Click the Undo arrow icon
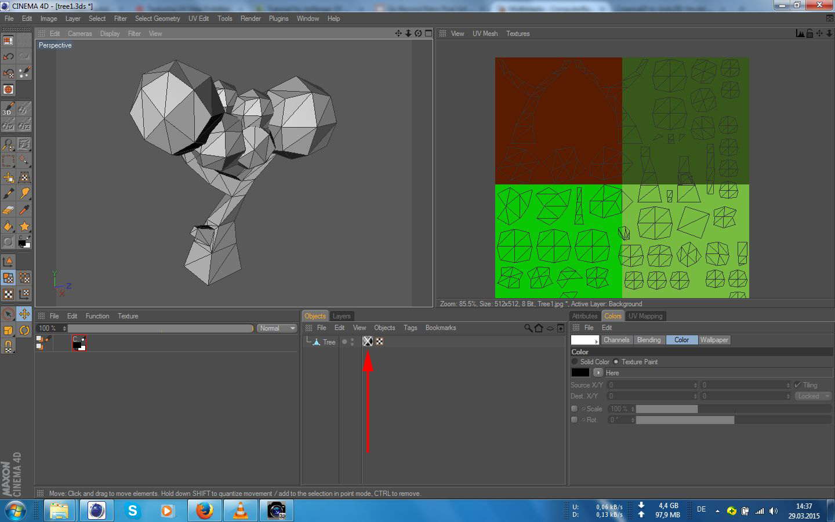 point(8,56)
